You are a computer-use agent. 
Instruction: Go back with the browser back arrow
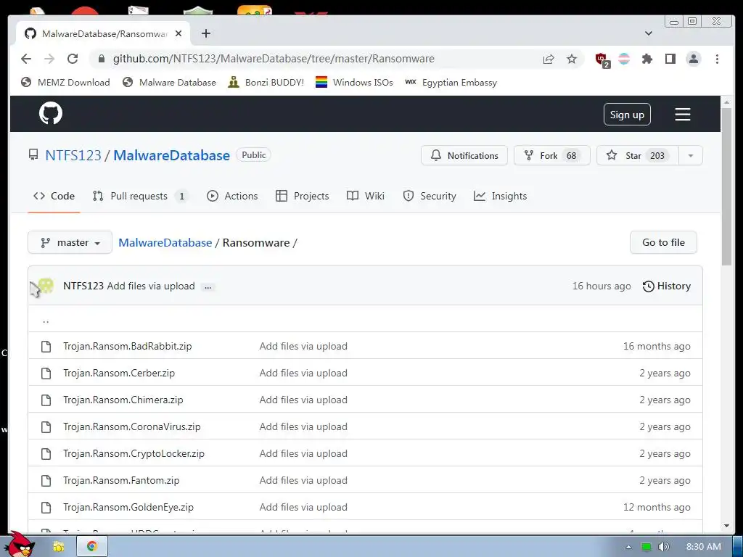point(26,59)
